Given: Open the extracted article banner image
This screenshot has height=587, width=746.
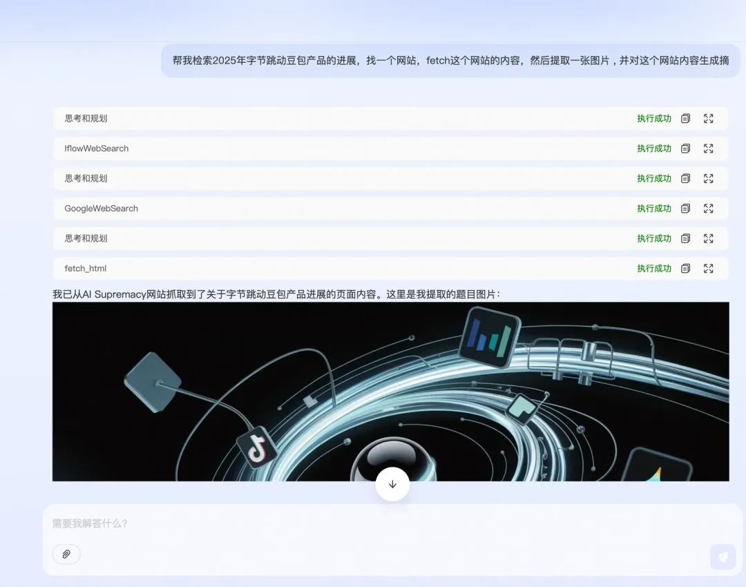Looking at the screenshot, I should (x=390, y=391).
